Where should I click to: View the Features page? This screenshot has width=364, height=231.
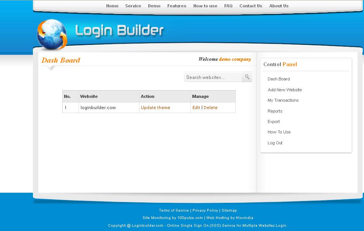pyautogui.click(x=177, y=6)
